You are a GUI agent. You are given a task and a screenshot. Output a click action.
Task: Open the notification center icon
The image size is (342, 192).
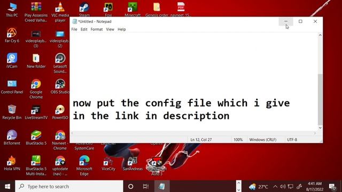pyautogui.click(x=333, y=187)
